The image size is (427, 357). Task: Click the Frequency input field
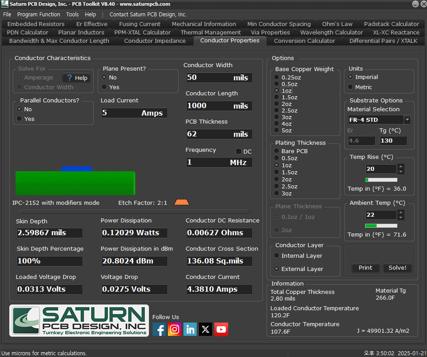pos(219,162)
